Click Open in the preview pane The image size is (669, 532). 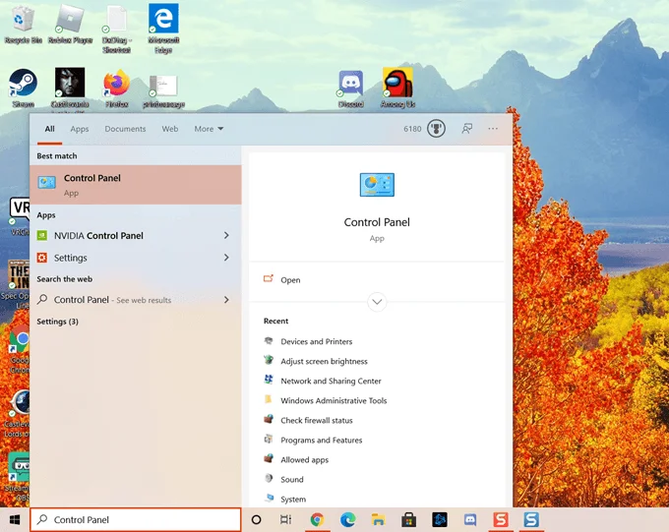click(x=290, y=280)
